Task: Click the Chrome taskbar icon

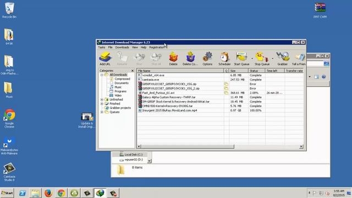Action: tap(61, 193)
